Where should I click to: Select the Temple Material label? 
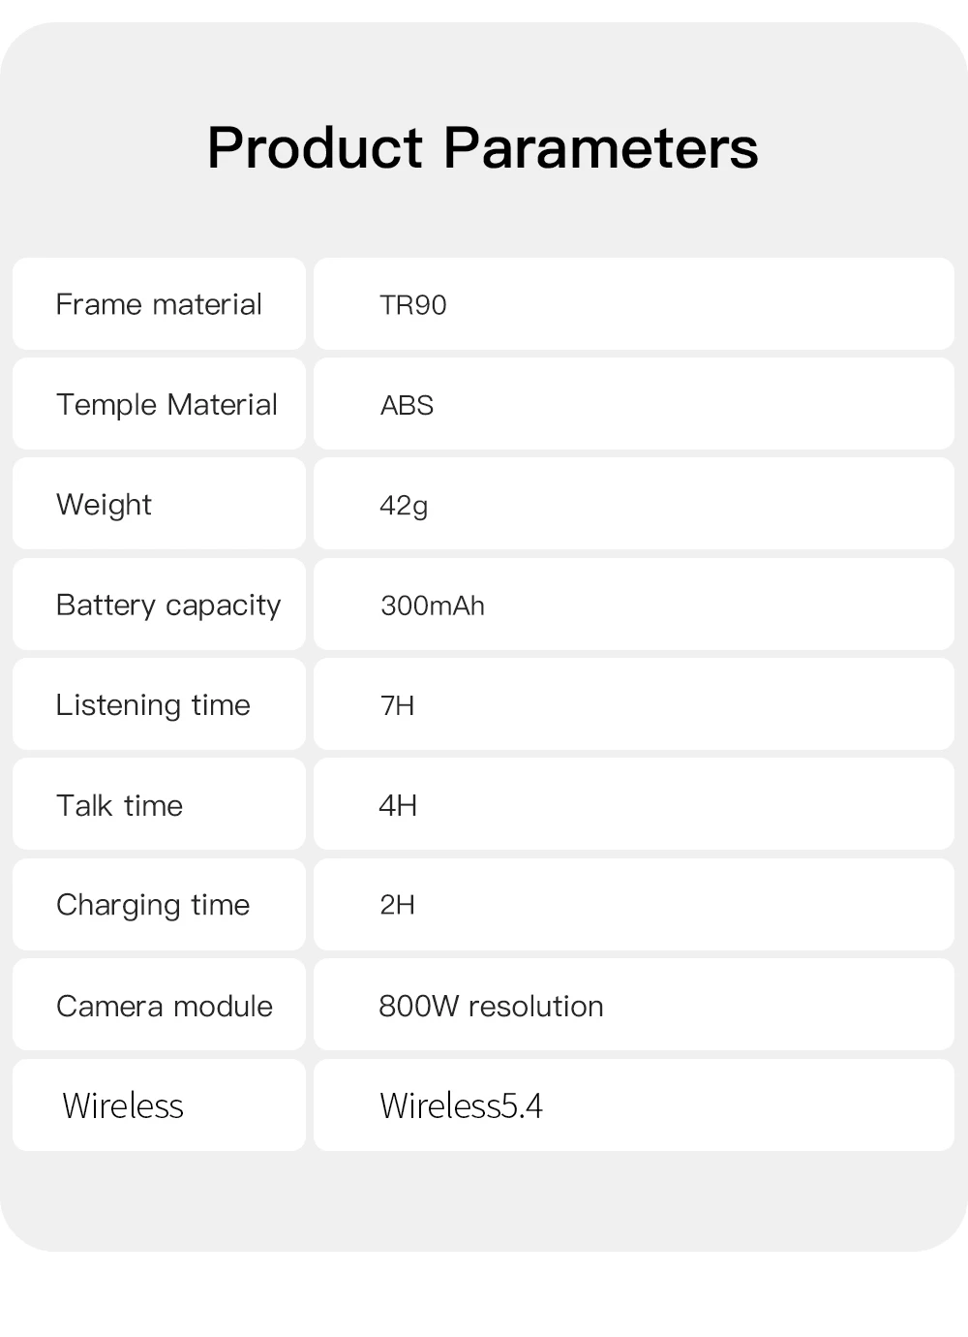pos(166,404)
